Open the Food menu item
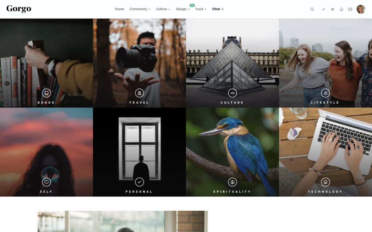Image resolution: width=372 pixels, height=232 pixels. pyautogui.click(x=201, y=9)
